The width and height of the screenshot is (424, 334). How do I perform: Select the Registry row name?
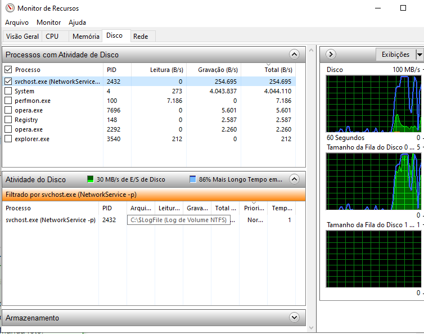click(26, 120)
